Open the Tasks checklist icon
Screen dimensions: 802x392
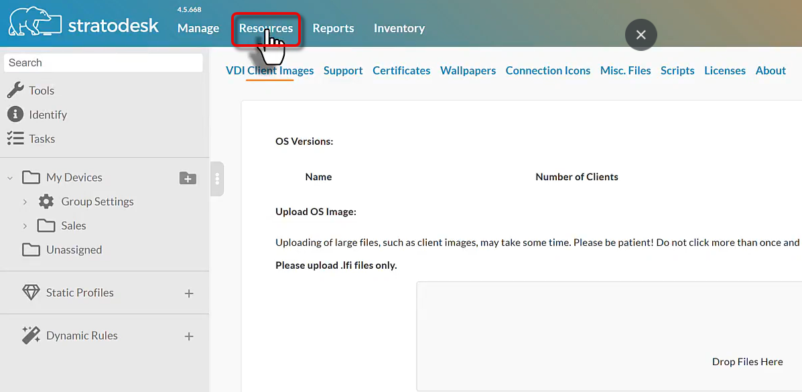(x=15, y=139)
